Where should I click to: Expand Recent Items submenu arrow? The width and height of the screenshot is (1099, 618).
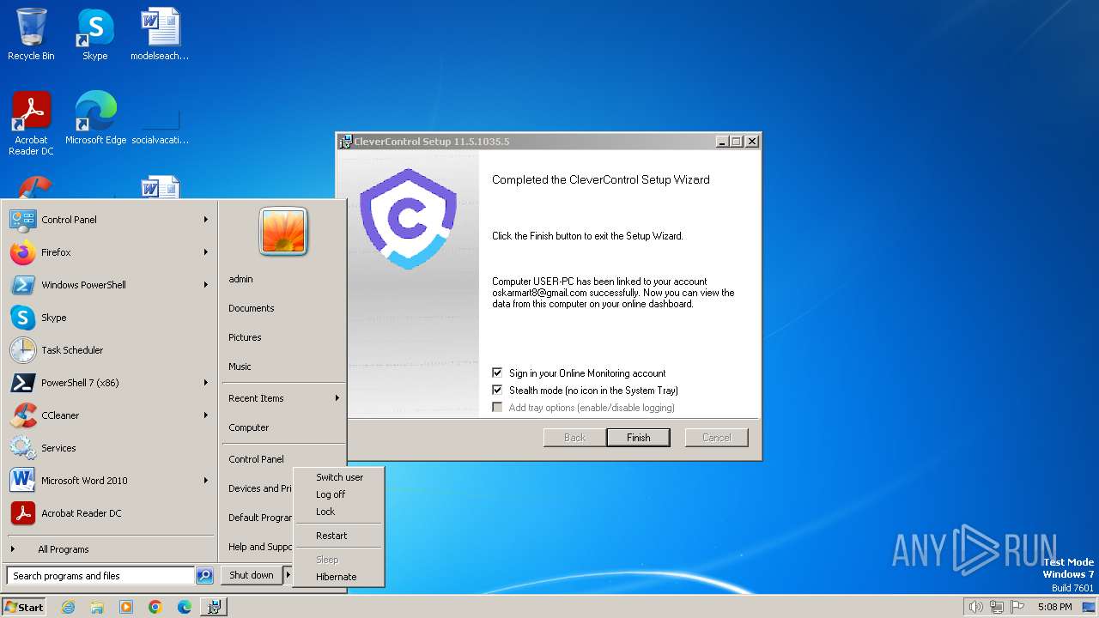337,398
